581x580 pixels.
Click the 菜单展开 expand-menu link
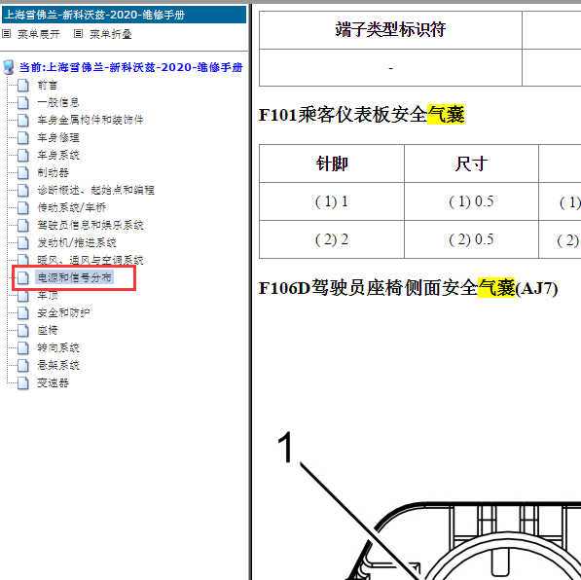pos(39,34)
